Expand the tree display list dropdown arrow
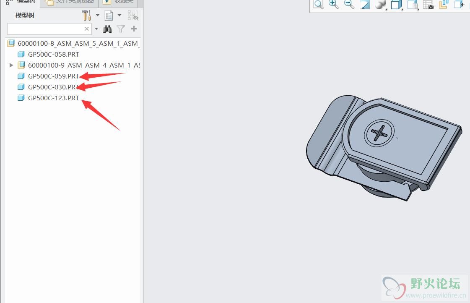This screenshot has width=470, height=303. pos(119,15)
